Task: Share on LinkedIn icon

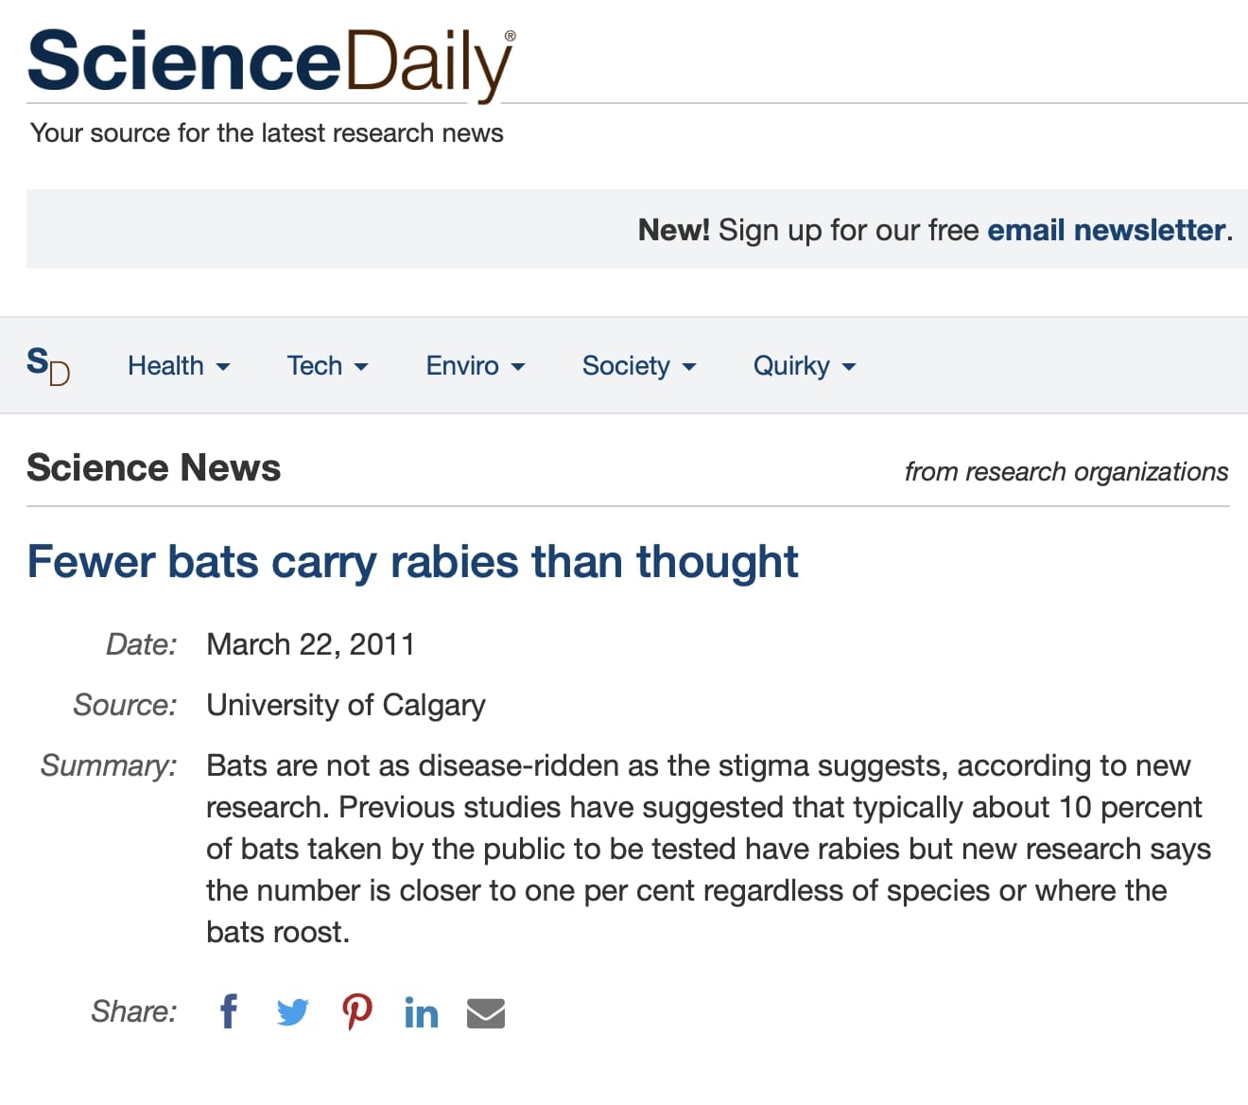Action: [422, 1012]
